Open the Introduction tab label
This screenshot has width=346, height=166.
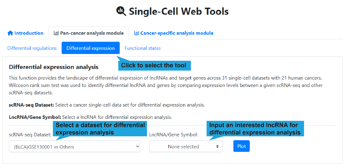[29, 33]
